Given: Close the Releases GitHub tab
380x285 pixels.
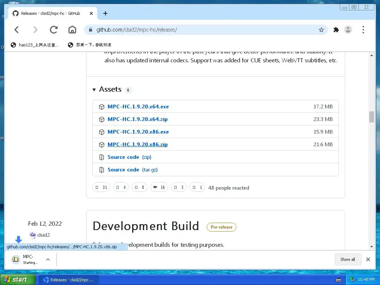Looking at the screenshot, I should 91,13.
